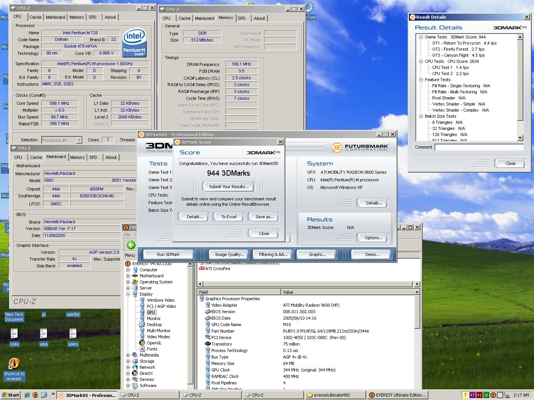Close the Result Details window via Close button
The height and width of the screenshot is (400, 534).
click(x=510, y=163)
